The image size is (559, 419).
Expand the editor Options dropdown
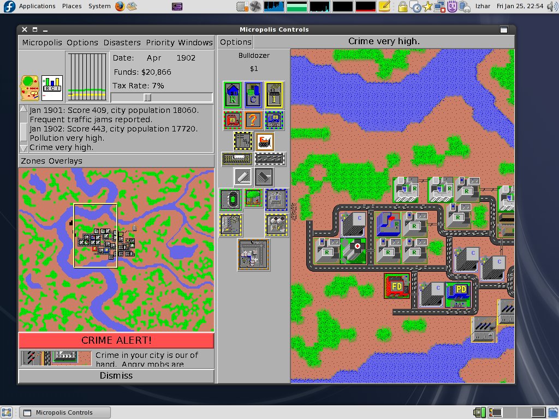tap(236, 42)
